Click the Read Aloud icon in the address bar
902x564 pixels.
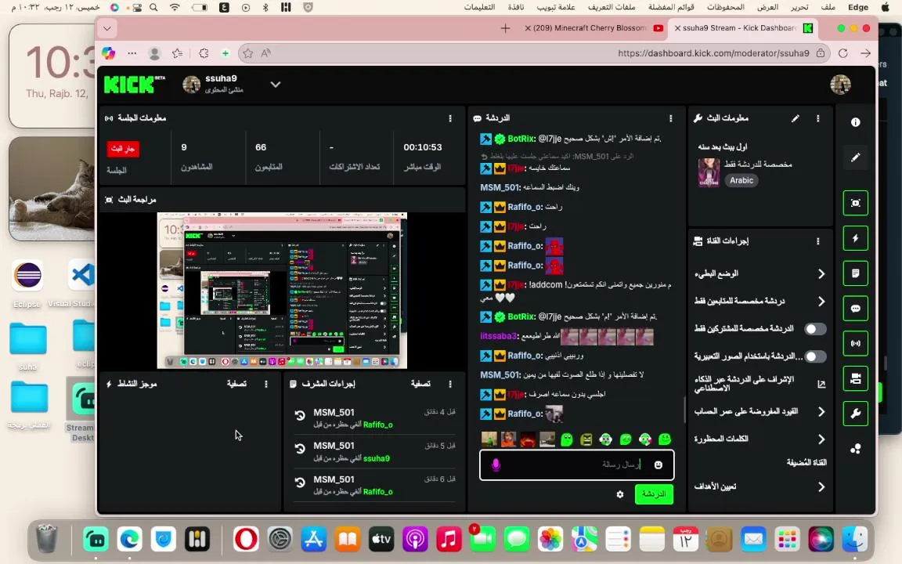coord(265,53)
